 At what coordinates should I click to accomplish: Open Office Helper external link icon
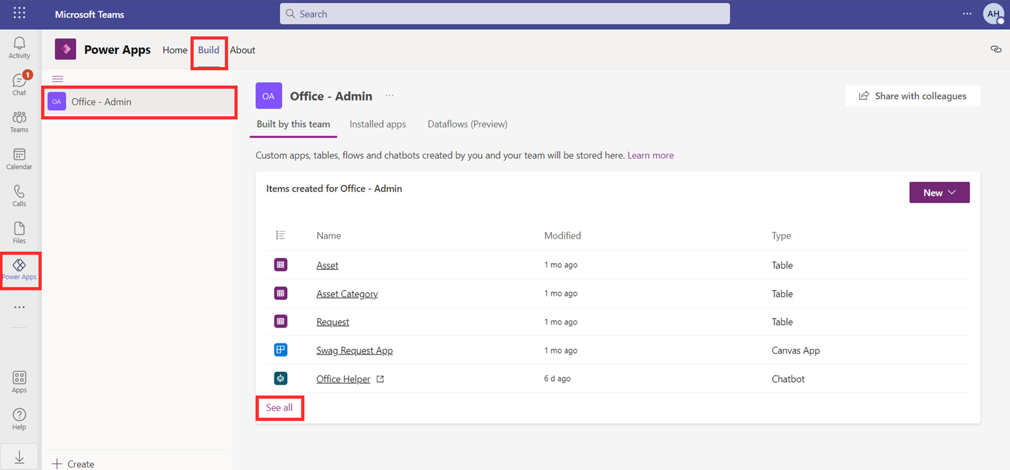pos(380,379)
